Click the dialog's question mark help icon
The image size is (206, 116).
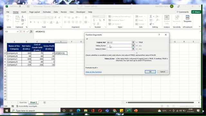click(159, 35)
